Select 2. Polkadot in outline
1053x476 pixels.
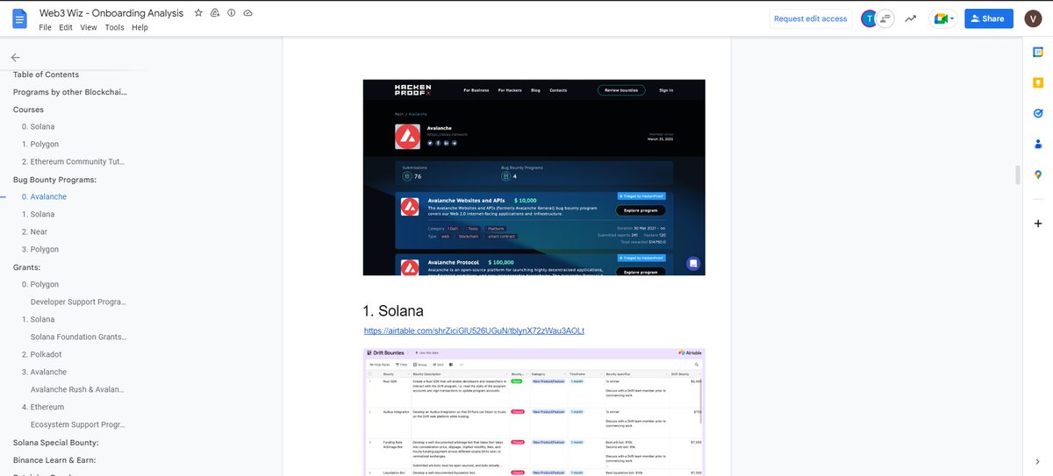pos(42,355)
